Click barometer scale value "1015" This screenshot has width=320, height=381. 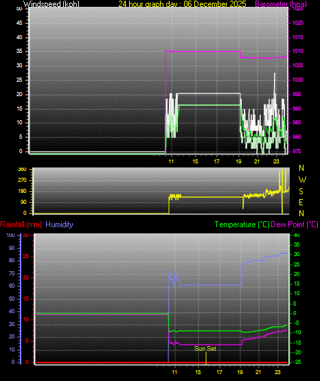[x=297, y=37]
